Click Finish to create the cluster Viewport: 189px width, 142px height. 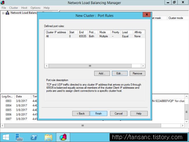click(99, 113)
